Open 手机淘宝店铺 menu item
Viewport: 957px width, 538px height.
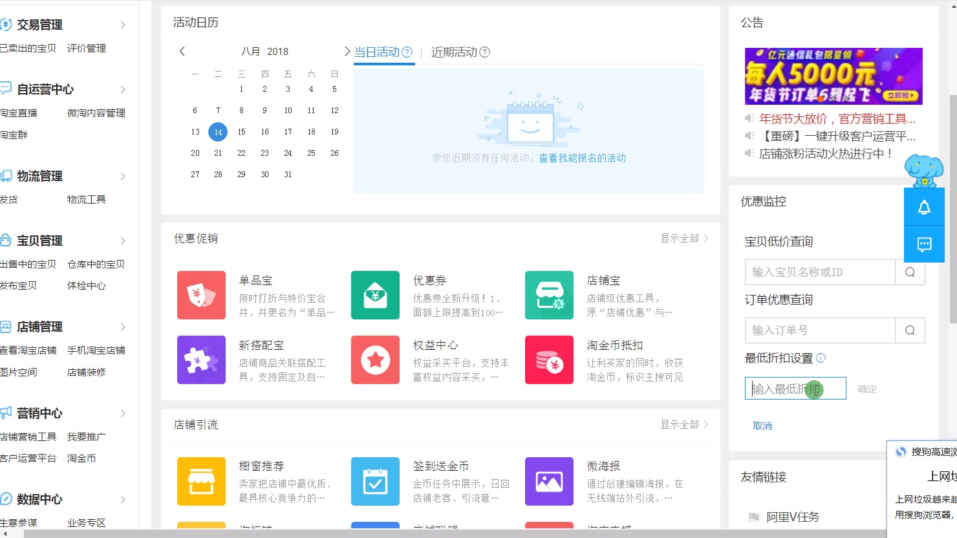(96, 350)
